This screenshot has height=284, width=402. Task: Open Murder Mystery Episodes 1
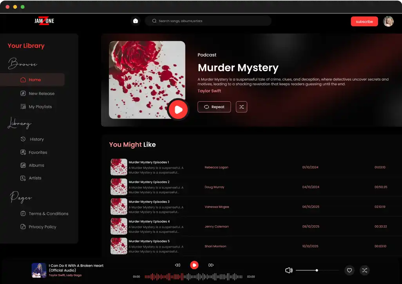149,162
